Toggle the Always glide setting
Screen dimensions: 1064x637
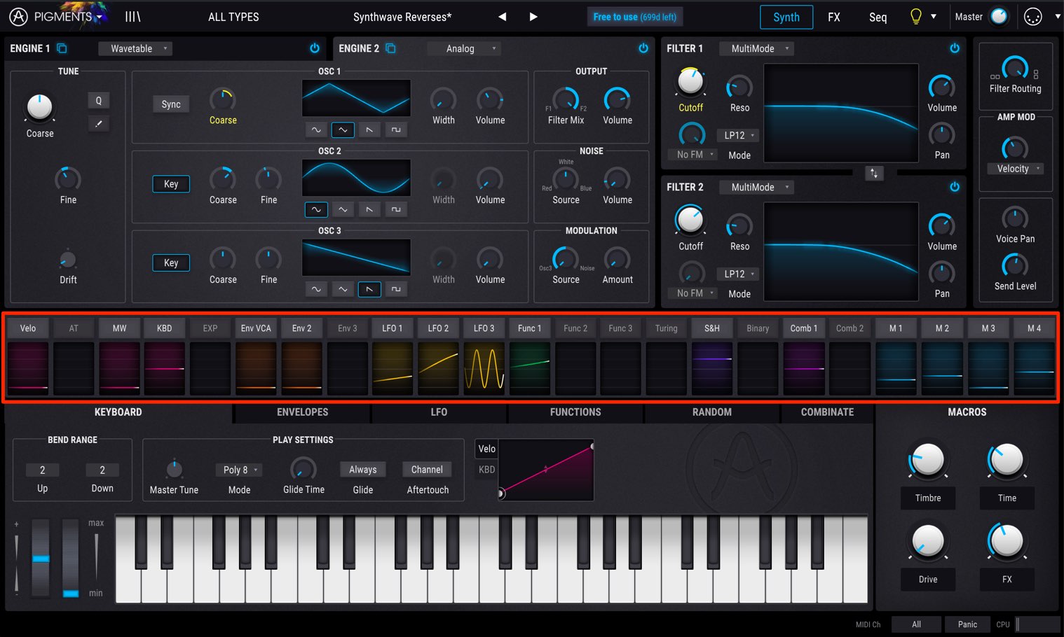pyautogui.click(x=363, y=470)
